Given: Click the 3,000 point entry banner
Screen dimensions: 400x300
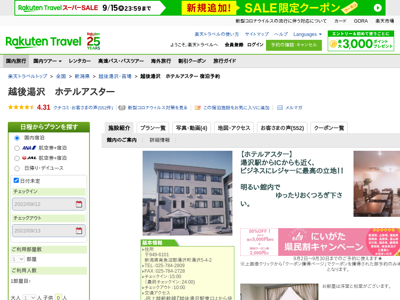Looking at the screenshot, I should pyautogui.click(x=361, y=41).
